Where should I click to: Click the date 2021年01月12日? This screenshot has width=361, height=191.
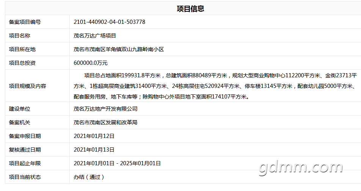tap(94, 136)
